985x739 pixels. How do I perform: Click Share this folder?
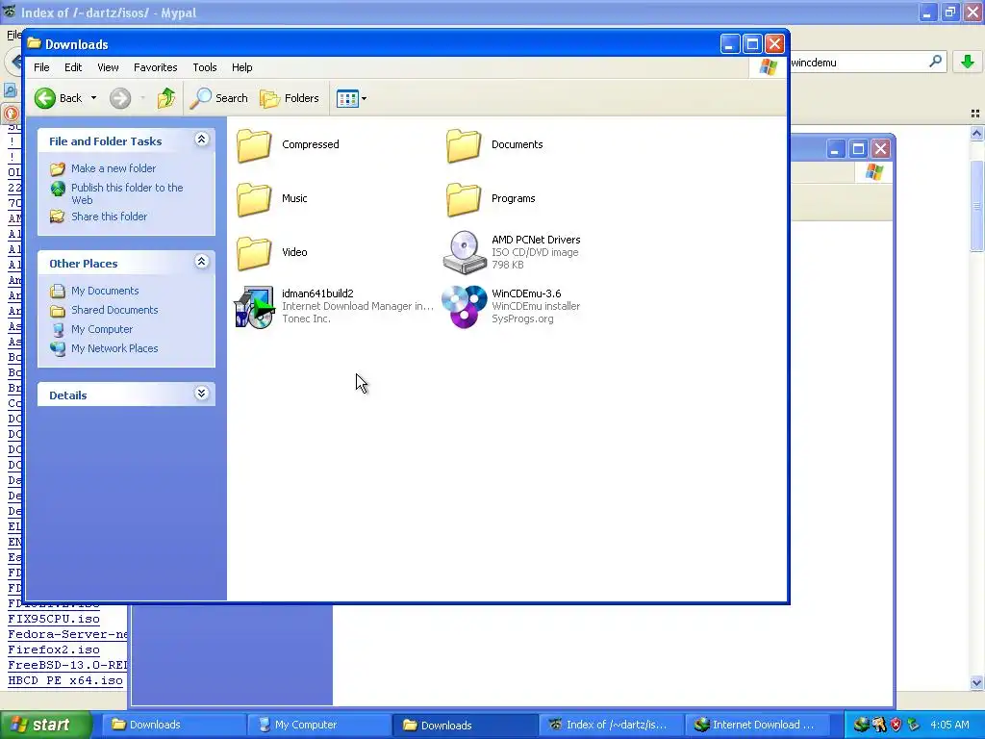pyautogui.click(x=109, y=217)
